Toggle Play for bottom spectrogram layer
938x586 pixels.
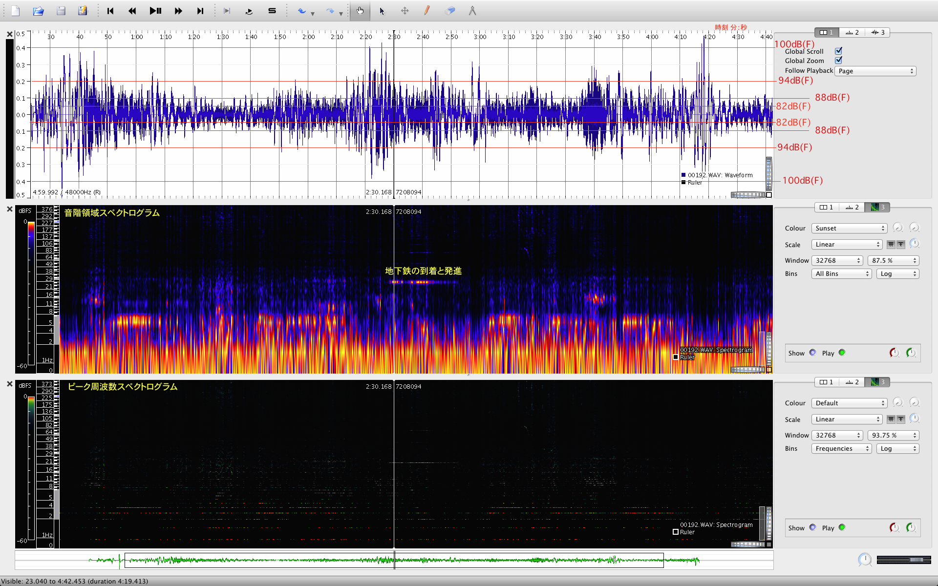pos(842,527)
